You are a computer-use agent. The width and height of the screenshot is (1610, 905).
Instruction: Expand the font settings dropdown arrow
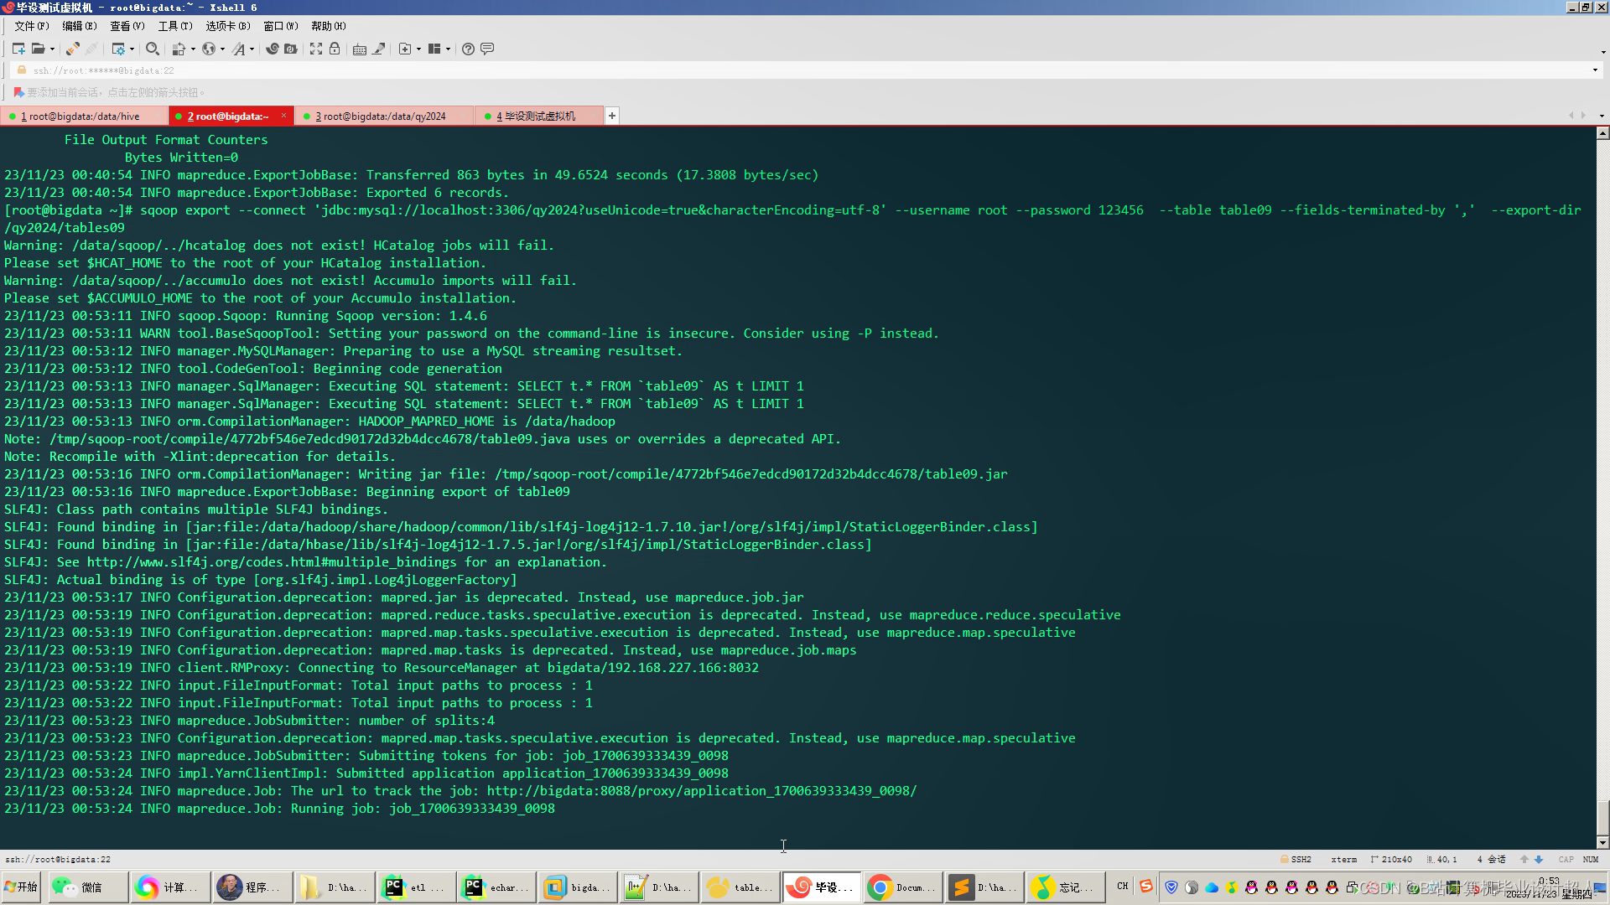point(252,49)
